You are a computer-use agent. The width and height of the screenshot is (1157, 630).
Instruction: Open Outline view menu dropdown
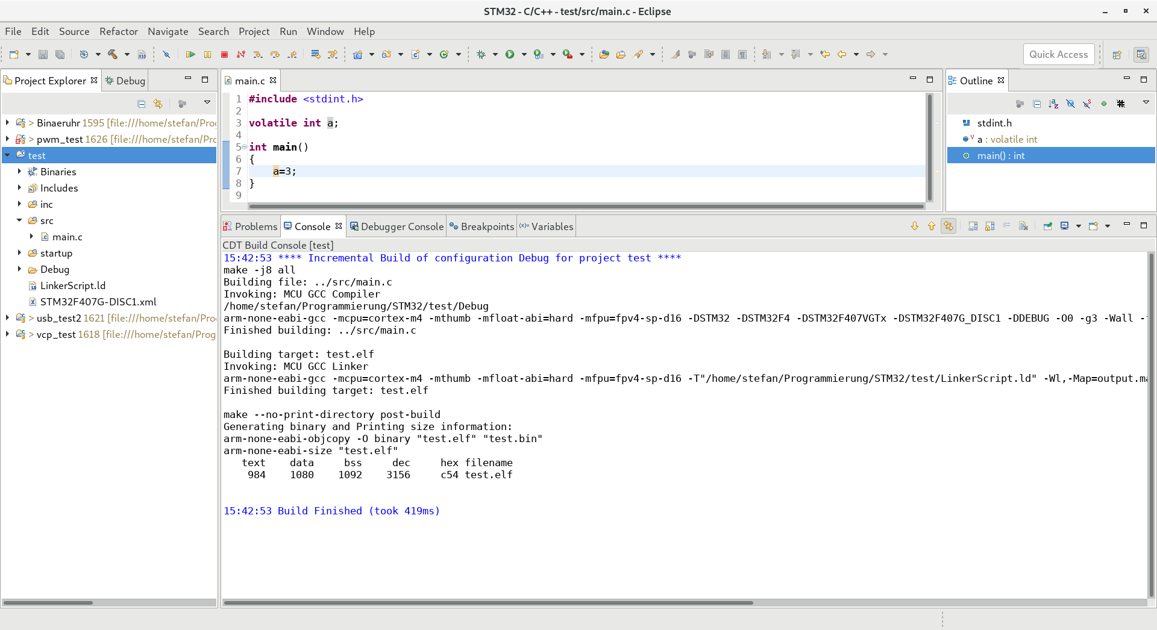click(x=1146, y=102)
